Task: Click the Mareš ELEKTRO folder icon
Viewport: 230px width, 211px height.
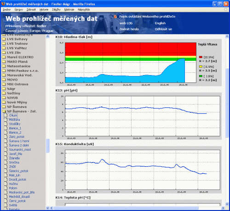Action: click(4, 57)
